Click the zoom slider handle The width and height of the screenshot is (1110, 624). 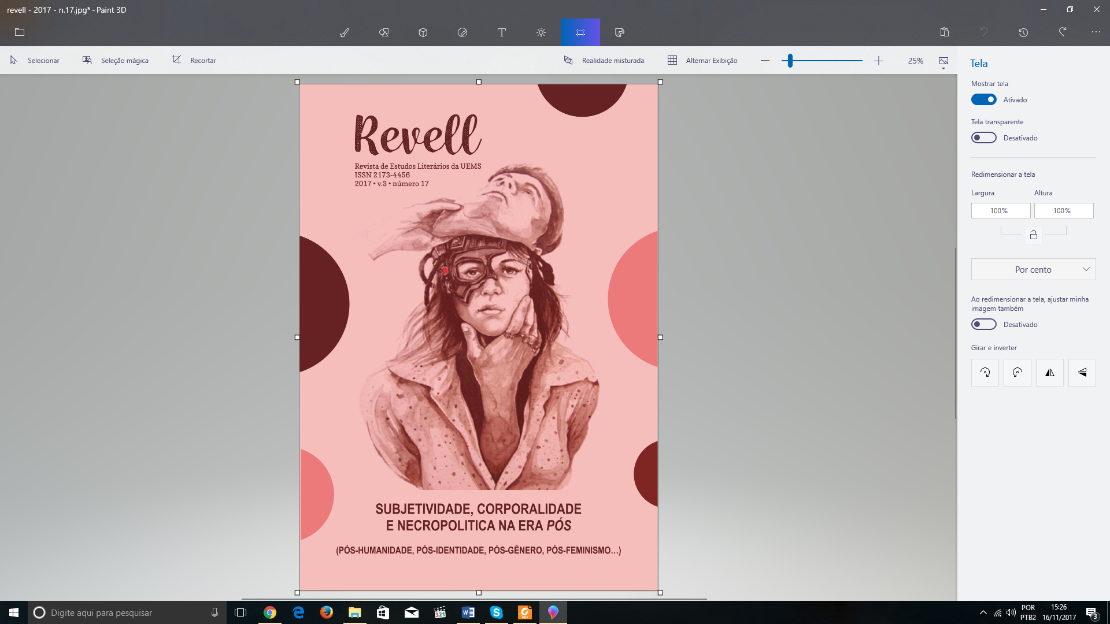[x=790, y=60]
